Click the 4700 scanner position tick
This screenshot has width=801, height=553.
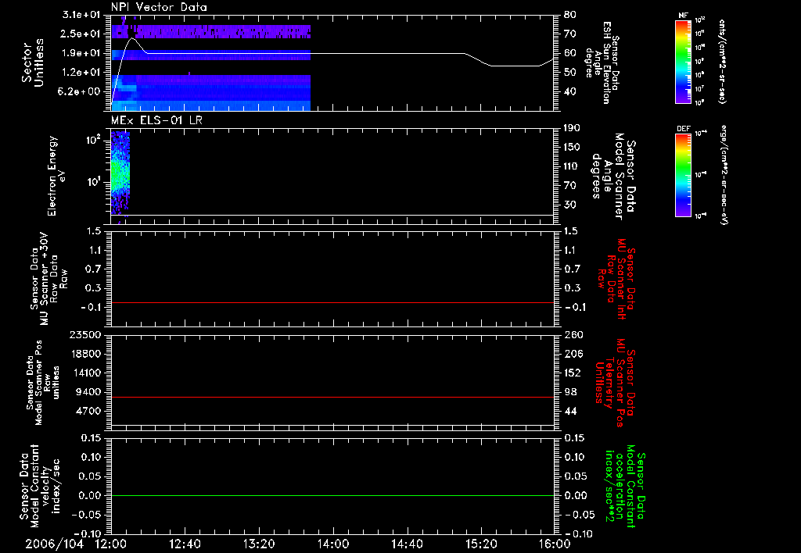tap(90, 411)
